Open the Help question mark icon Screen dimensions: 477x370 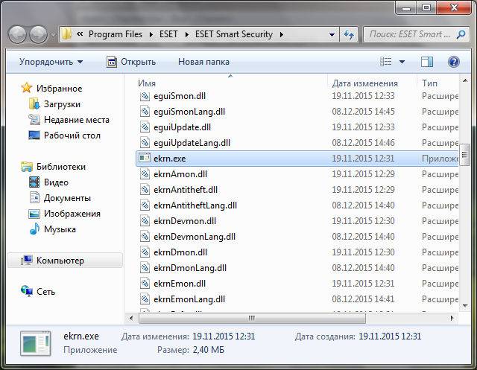pyautogui.click(x=453, y=62)
